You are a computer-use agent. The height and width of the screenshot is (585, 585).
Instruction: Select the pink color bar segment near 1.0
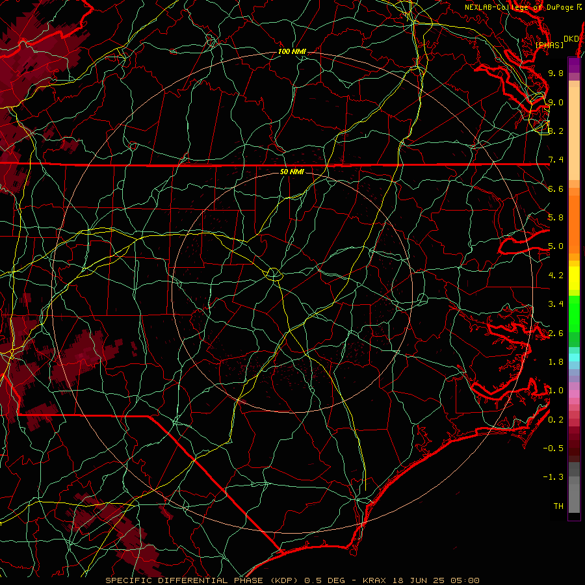(x=574, y=393)
